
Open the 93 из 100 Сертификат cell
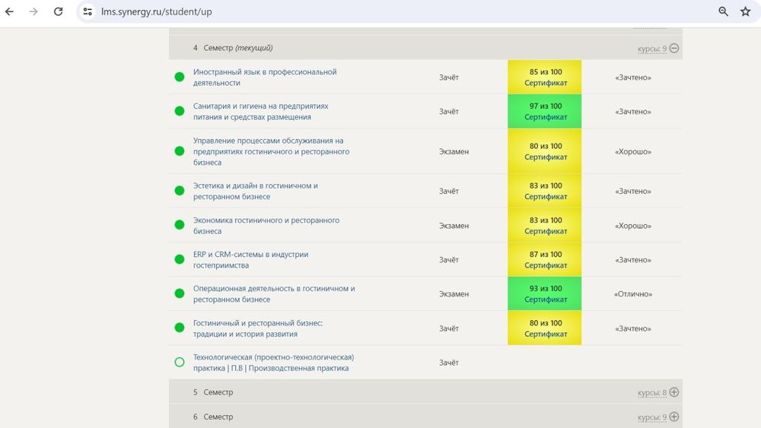click(545, 294)
